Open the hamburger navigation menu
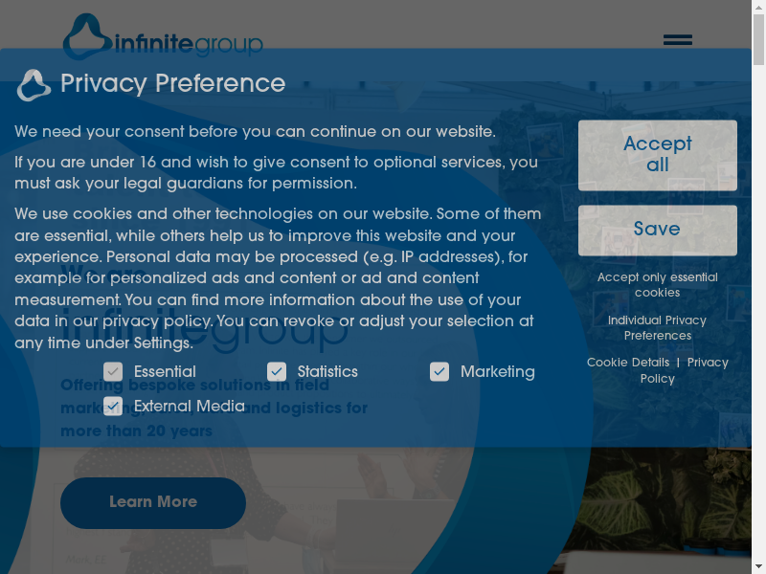The image size is (766, 574). 677,40
